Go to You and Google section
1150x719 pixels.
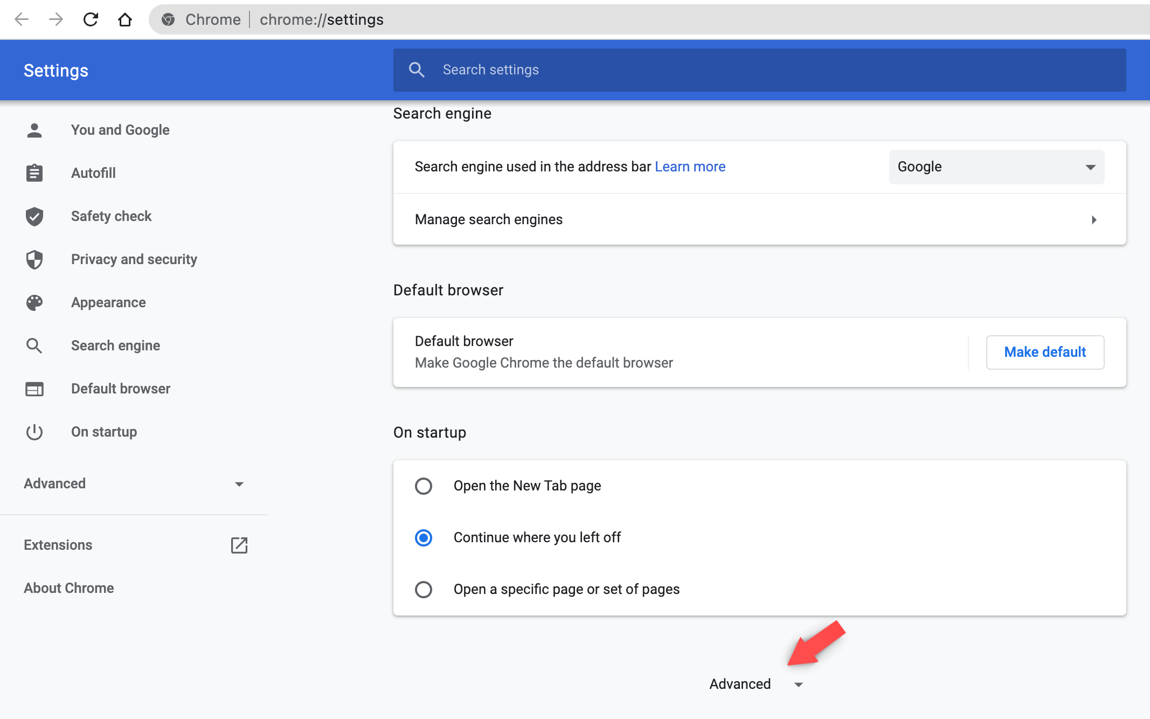pos(120,130)
